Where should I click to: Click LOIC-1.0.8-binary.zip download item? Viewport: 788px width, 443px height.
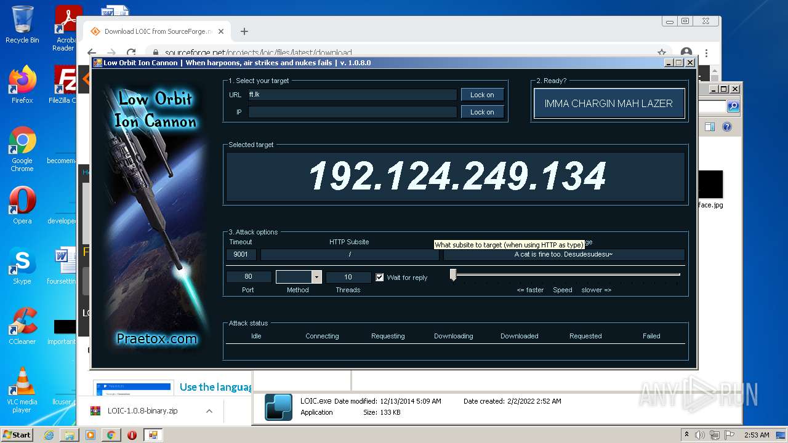pyautogui.click(x=142, y=411)
